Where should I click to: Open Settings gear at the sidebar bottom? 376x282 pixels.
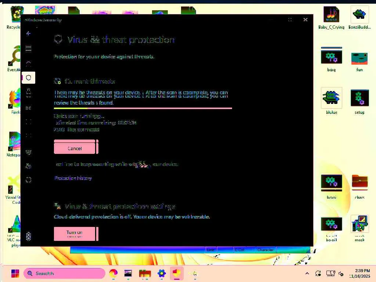pos(28,236)
